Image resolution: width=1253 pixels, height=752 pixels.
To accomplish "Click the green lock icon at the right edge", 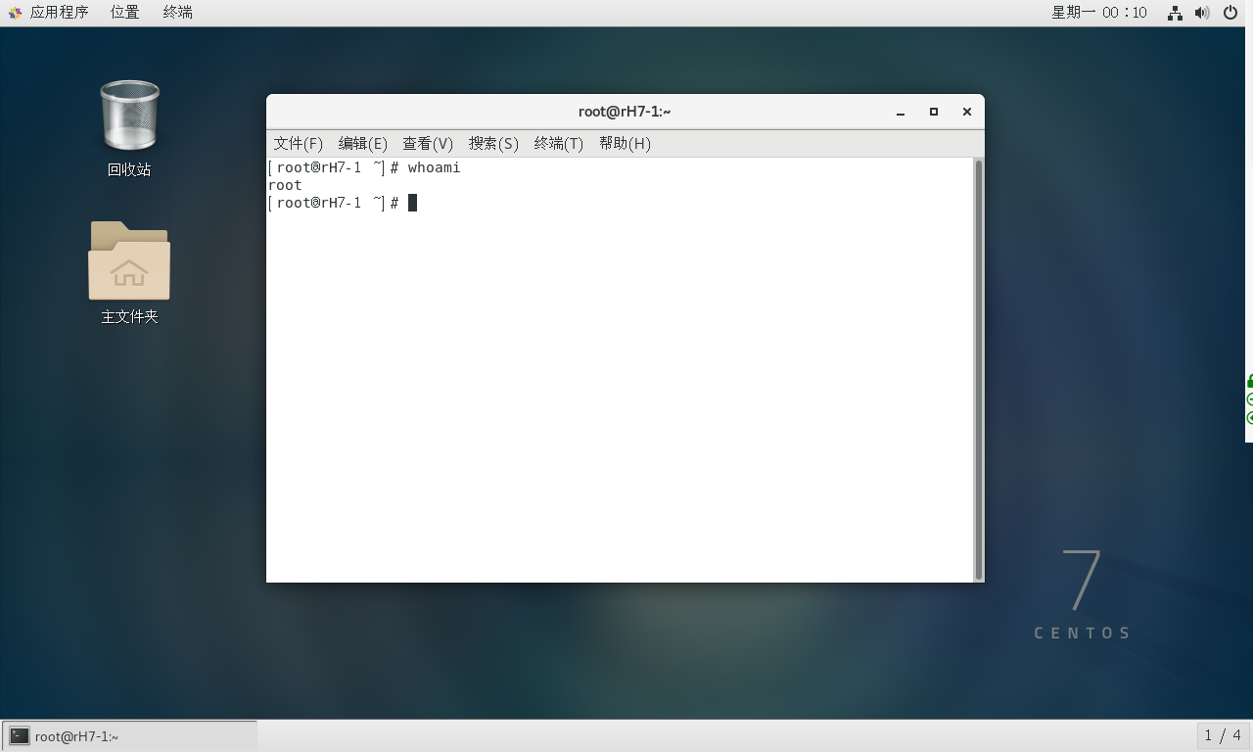I will tap(1248, 380).
